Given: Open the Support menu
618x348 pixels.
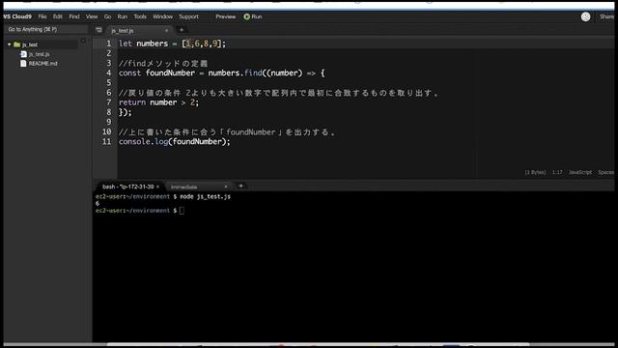Looking at the screenshot, I should pyautogui.click(x=189, y=16).
